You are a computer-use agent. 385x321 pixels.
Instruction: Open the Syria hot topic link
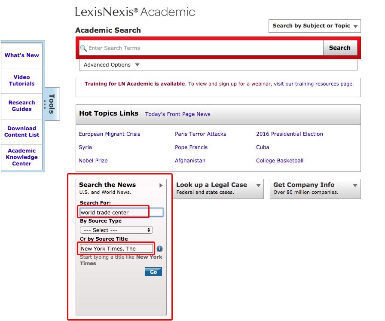[x=85, y=147]
